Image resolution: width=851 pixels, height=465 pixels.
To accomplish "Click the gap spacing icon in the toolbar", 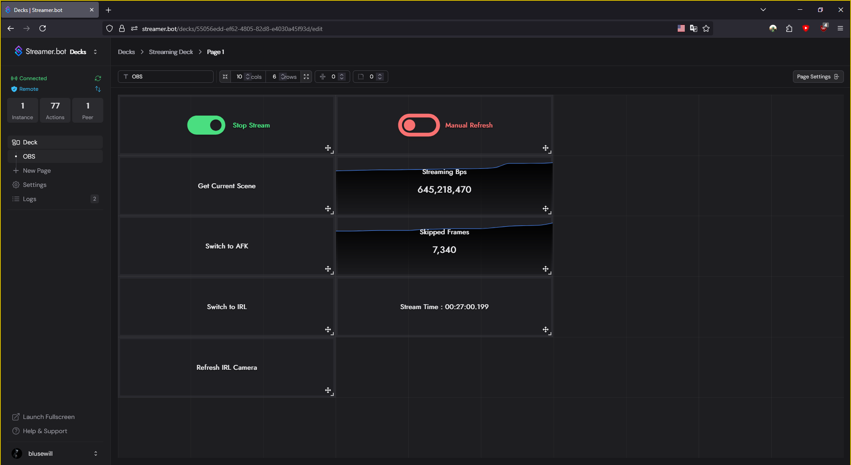I will click(323, 77).
